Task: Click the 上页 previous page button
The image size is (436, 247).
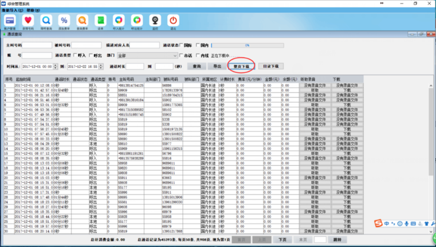Action: click(x=262, y=240)
